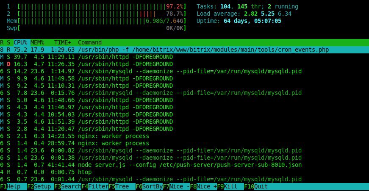Select nginx worker row with TIME+ 28:59.74
Viewport: 369px width, 191px height.
tap(185, 143)
